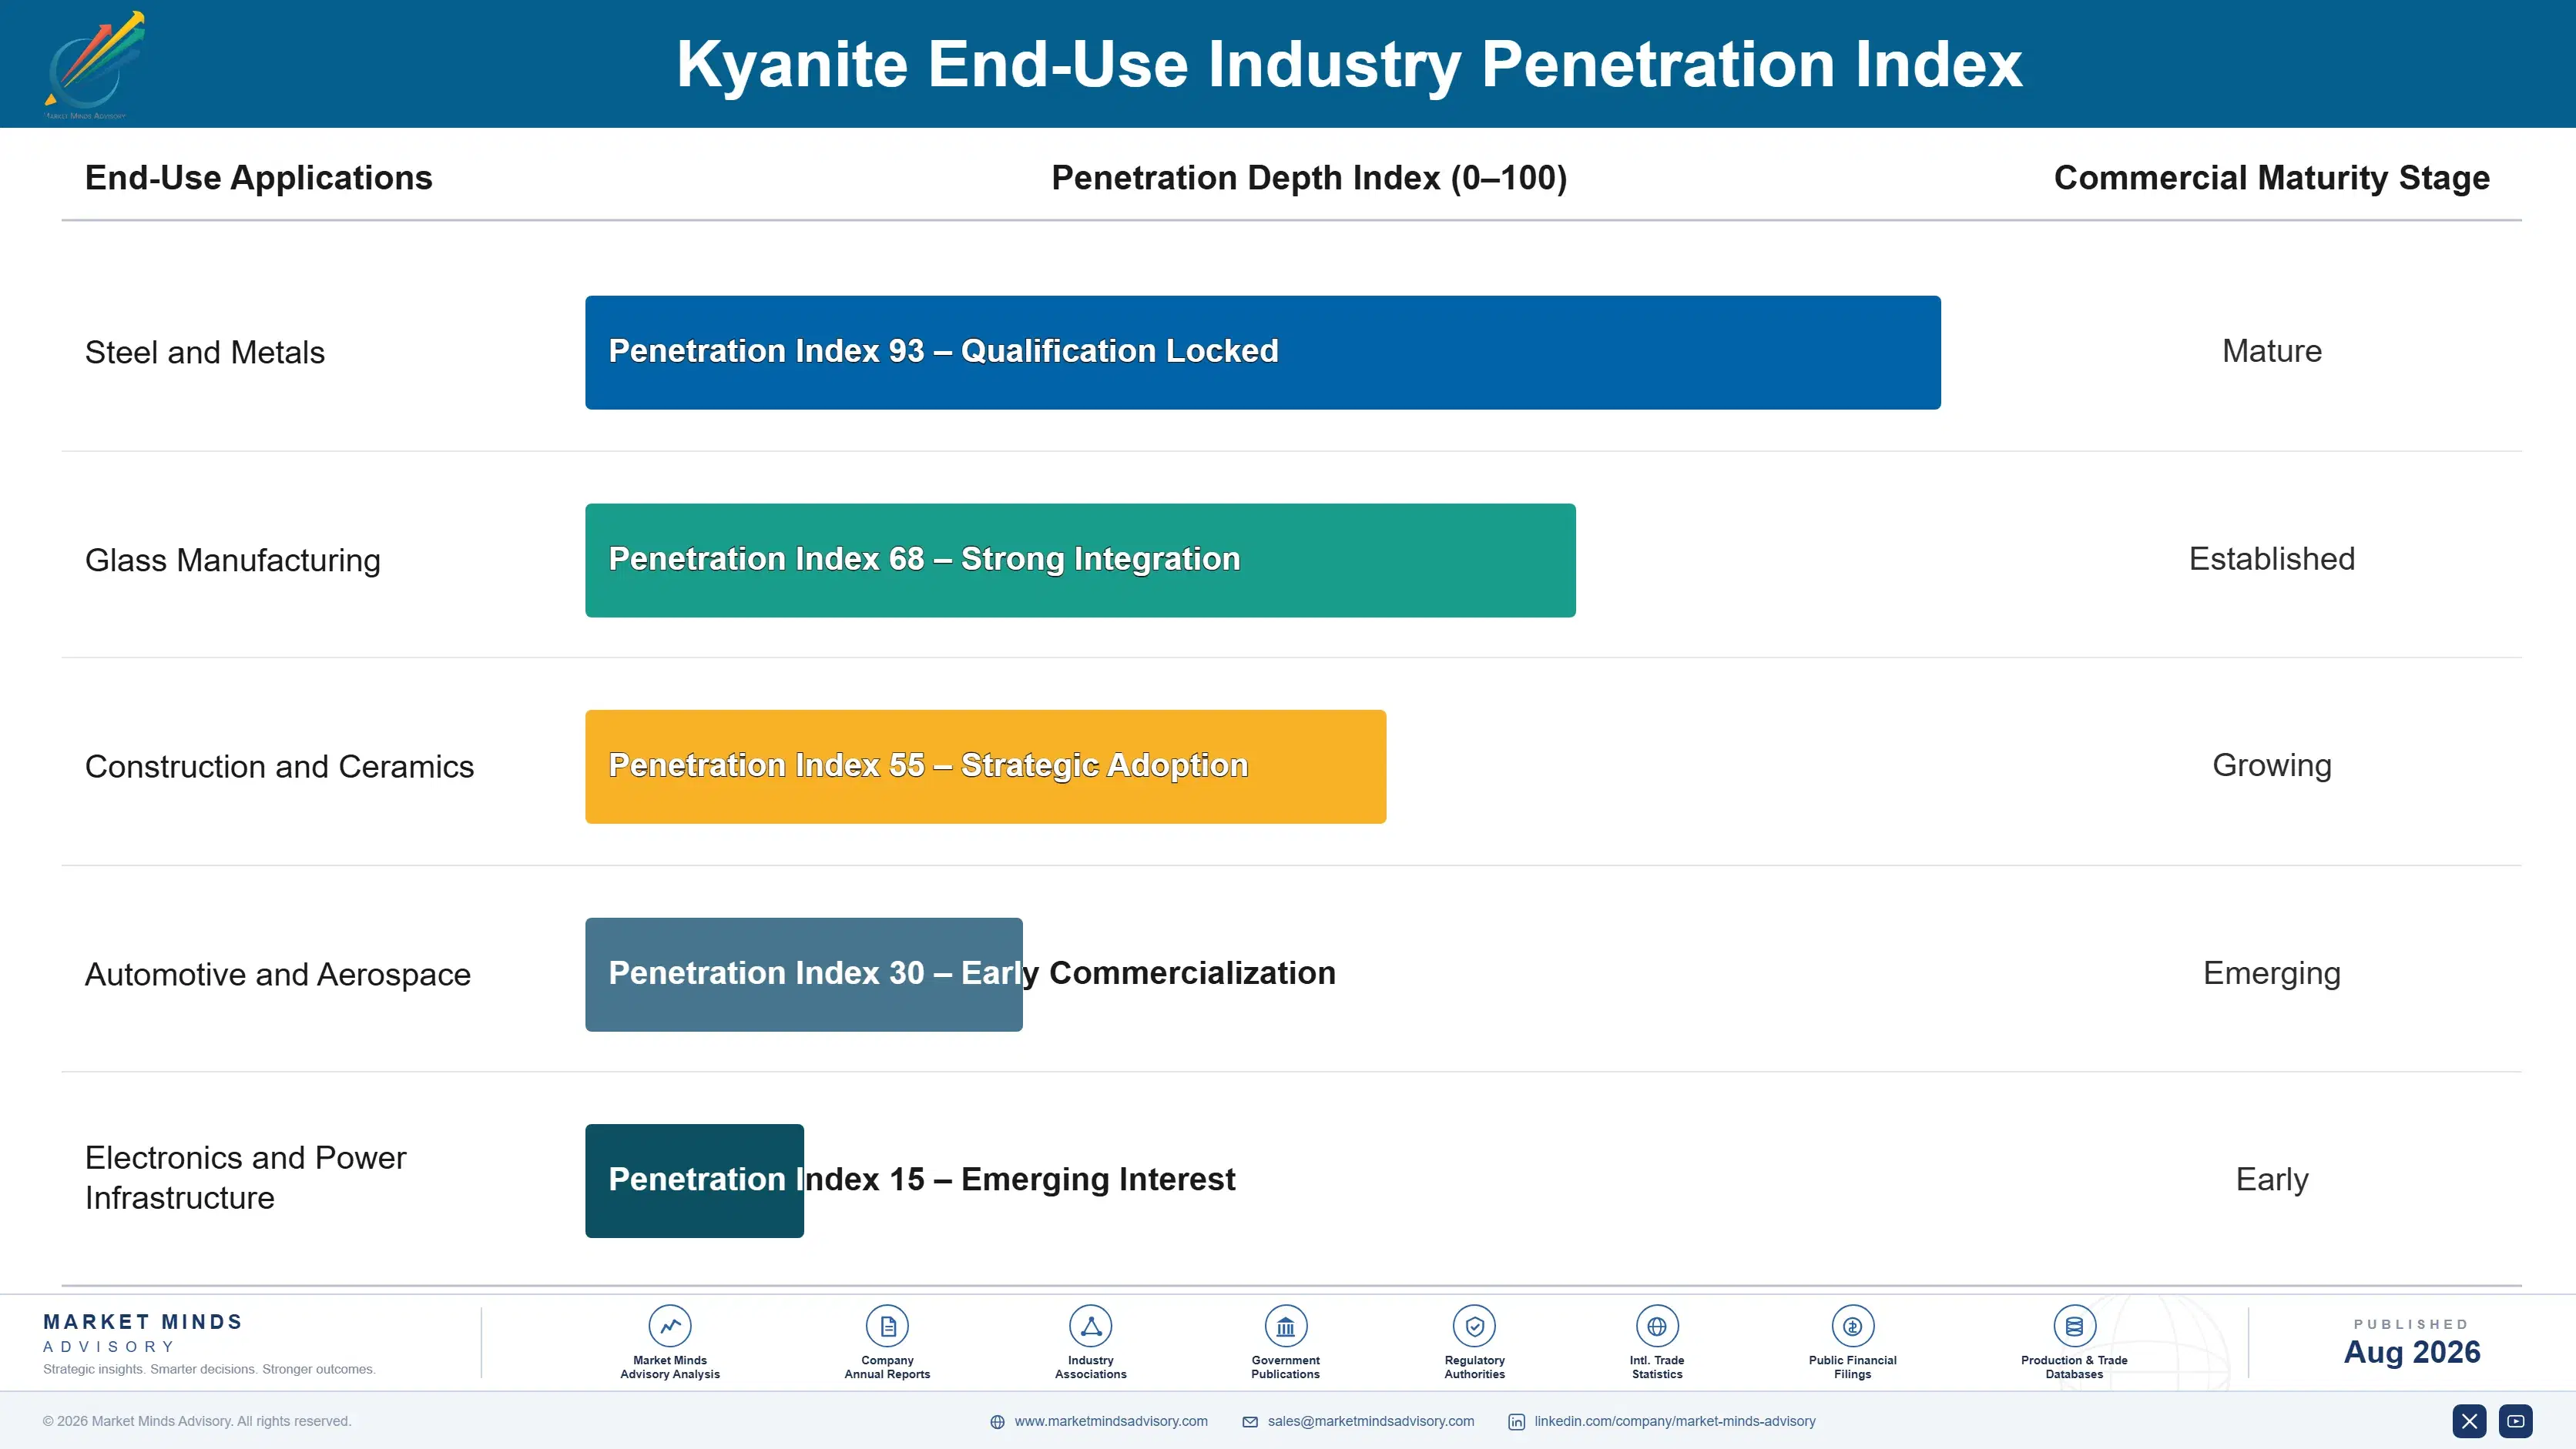Click the Industry Associations icon
The width and height of the screenshot is (2576, 1449).
[x=1090, y=1326]
